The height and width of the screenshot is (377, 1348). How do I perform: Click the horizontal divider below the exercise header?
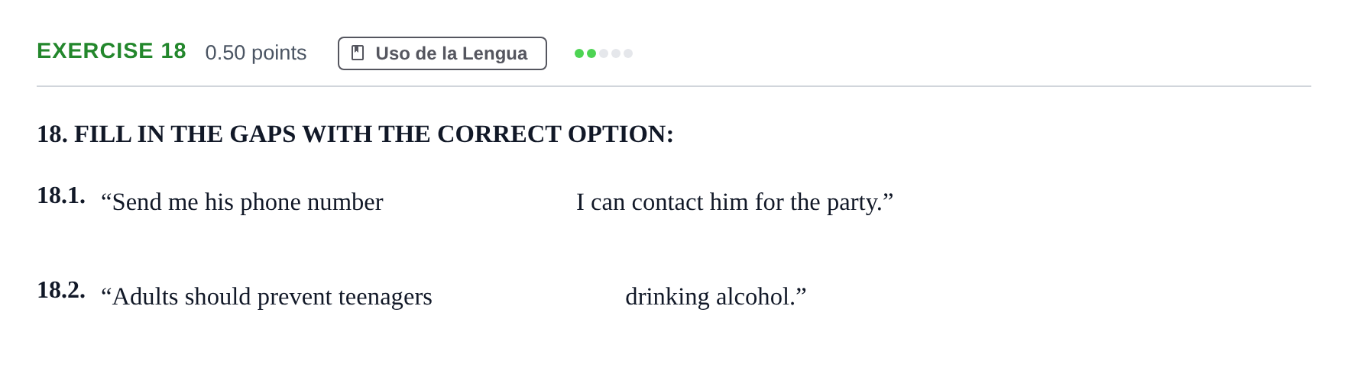674,86
